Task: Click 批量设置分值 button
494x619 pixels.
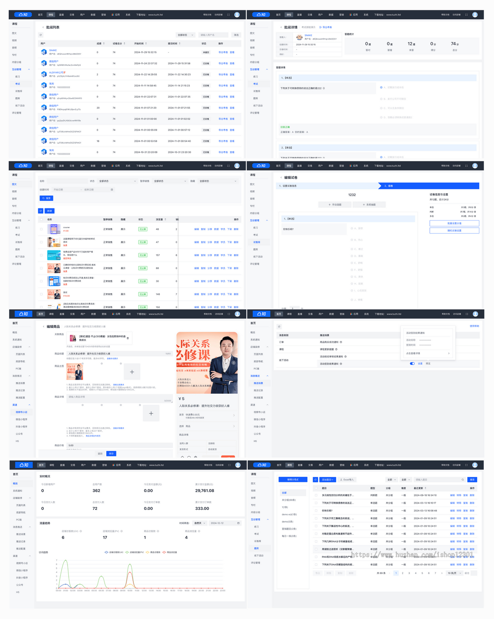Action: [454, 223]
